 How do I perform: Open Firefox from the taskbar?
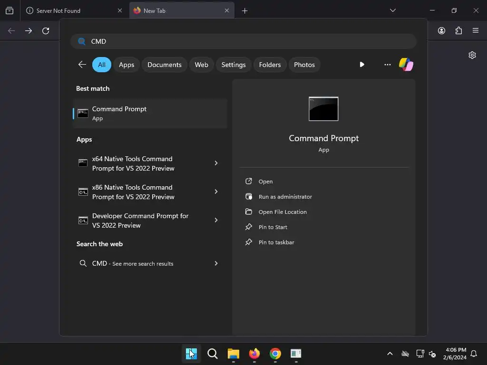254,354
